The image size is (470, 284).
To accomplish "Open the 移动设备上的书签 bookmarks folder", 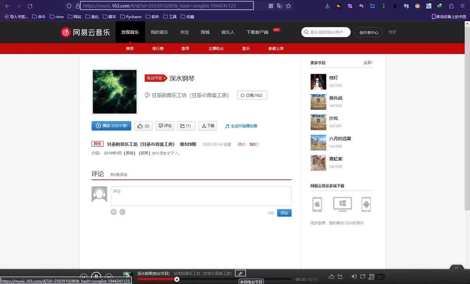I will [449, 17].
